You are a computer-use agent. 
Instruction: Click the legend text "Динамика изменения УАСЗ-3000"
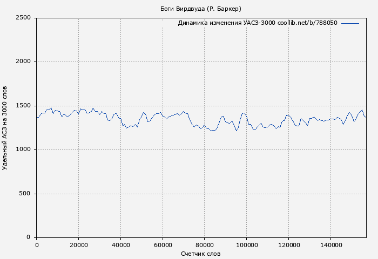point(226,23)
